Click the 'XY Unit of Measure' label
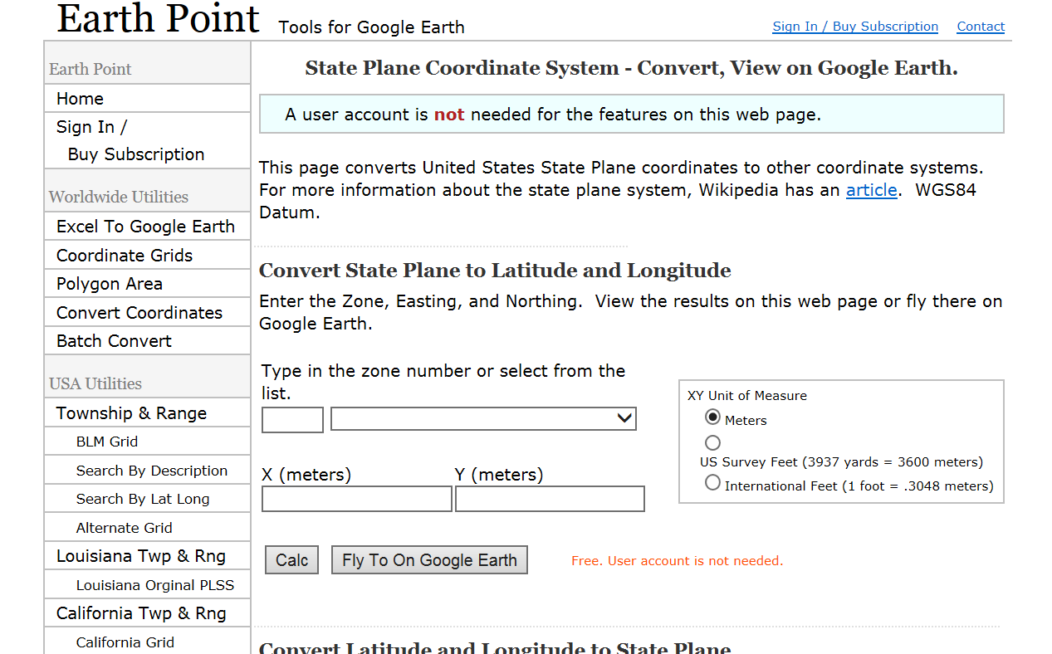 click(747, 396)
